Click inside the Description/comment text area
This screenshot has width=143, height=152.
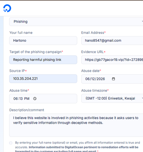76,125
